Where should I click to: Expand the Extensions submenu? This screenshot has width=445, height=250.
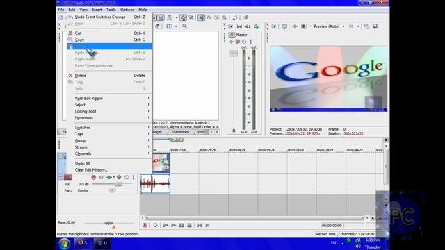pos(109,117)
